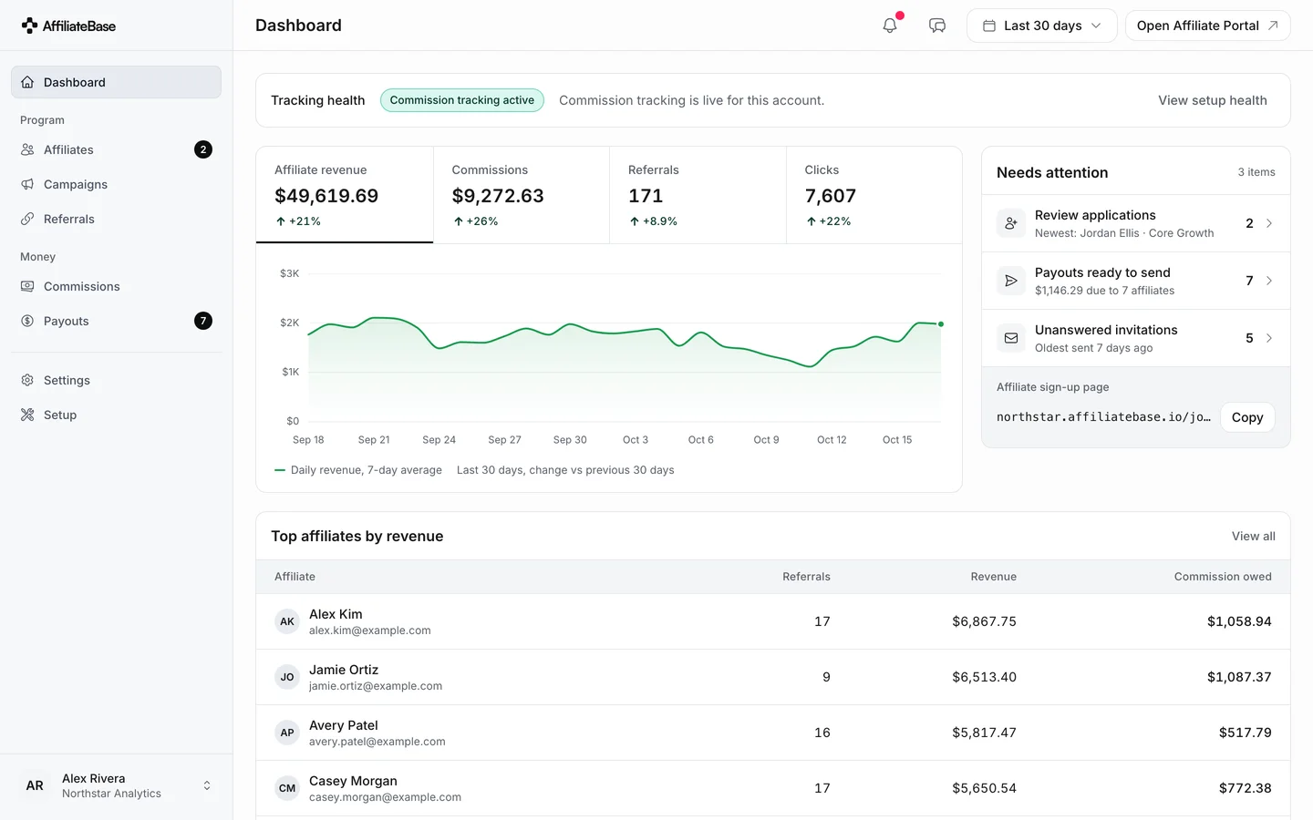Viewport: 1313px width, 820px height.
Task: Click the northstar.affiliatebase.io sign-up URL
Action: (x=1103, y=417)
